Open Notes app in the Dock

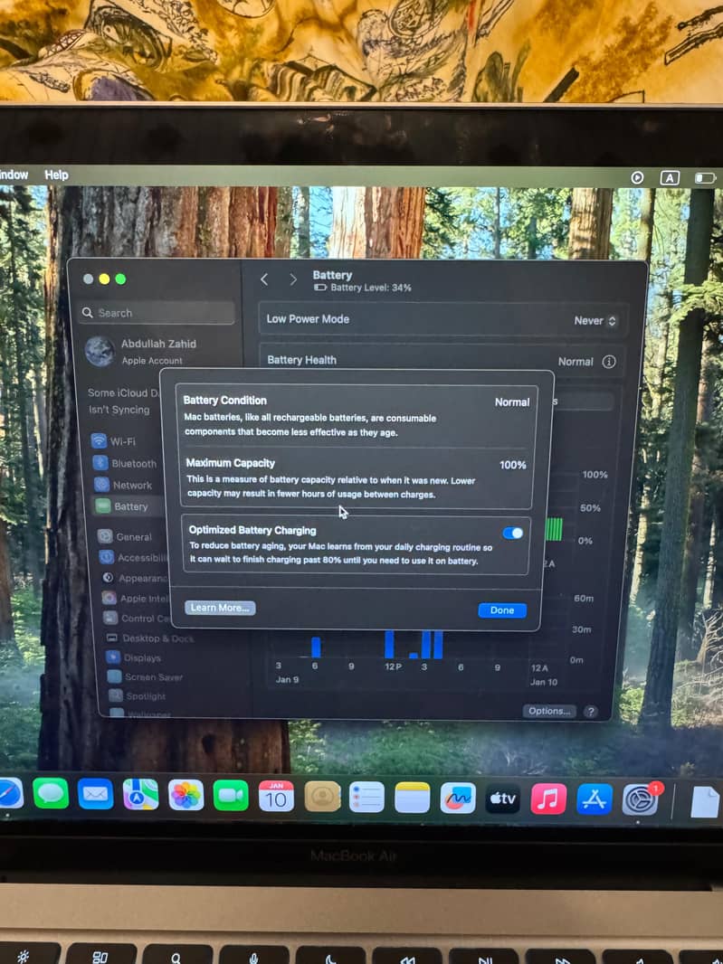click(x=413, y=799)
